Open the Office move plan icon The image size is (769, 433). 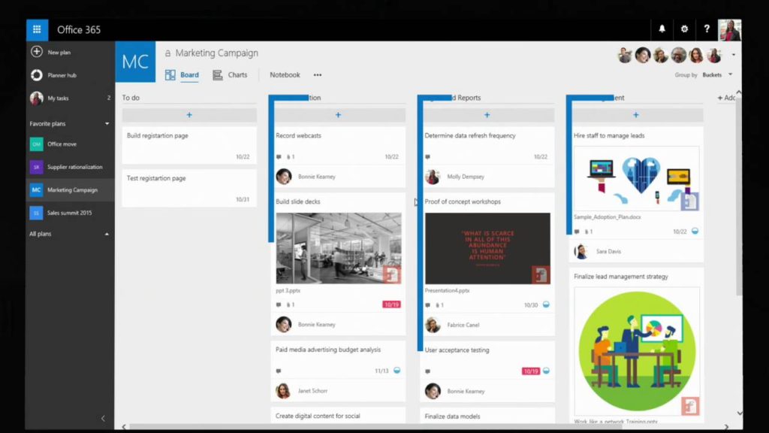(x=36, y=144)
